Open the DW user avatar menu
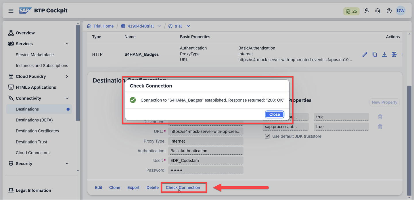 [400, 11]
